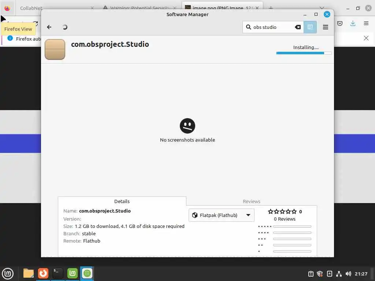
Task: Open the Files folder in the taskbar
Action: [x=29, y=273]
